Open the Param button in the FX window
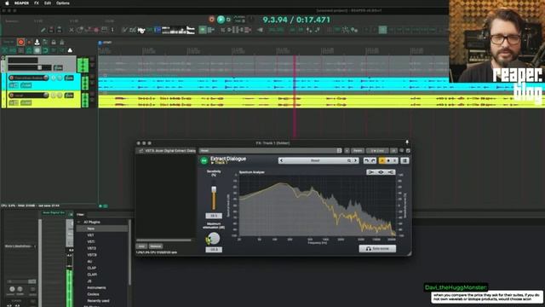The height and width of the screenshot is (307, 545). click(358, 151)
